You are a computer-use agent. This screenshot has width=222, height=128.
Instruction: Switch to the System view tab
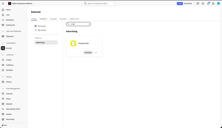click(74, 19)
